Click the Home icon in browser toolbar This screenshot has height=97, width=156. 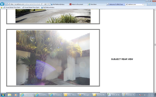pos(149,4)
